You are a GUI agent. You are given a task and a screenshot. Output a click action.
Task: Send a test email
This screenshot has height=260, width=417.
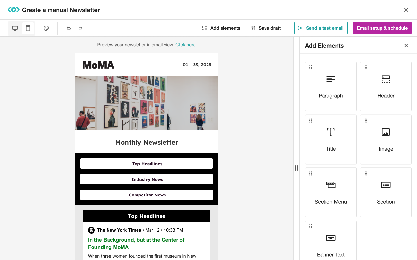321,28
